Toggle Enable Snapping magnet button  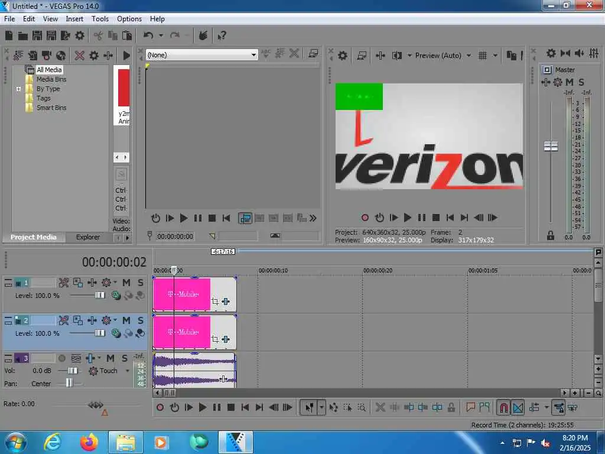(503, 407)
